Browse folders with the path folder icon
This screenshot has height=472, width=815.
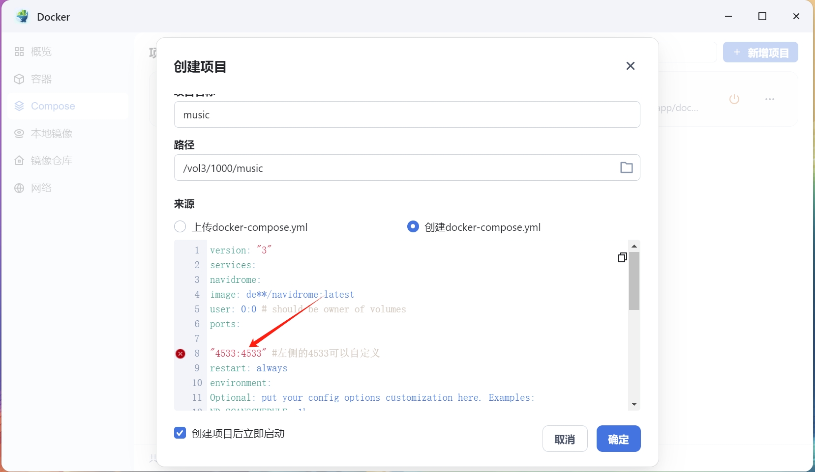(x=626, y=167)
